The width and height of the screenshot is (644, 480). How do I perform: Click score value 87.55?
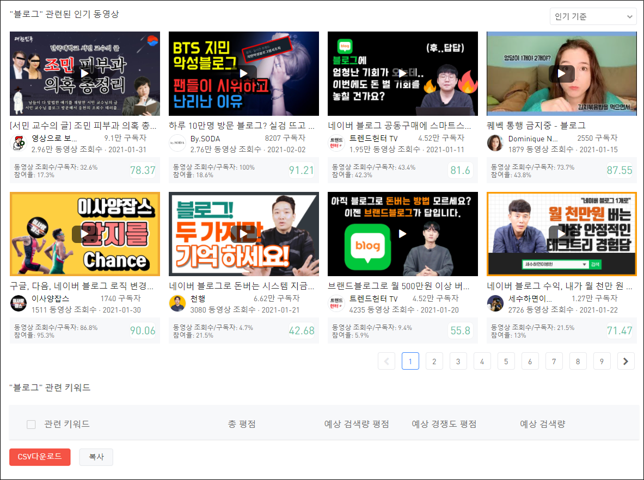pyautogui.click(x=620, y=170)
